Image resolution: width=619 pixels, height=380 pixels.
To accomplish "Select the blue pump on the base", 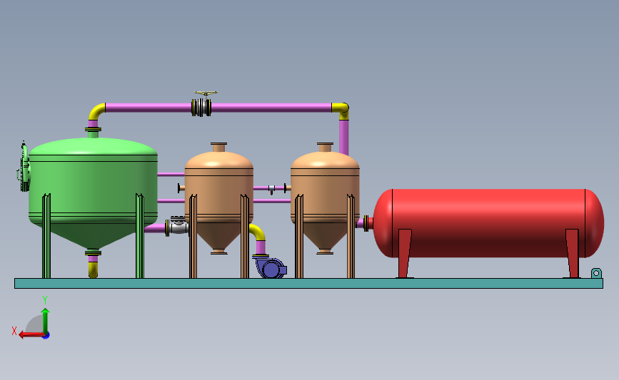I will coord(270,268).
